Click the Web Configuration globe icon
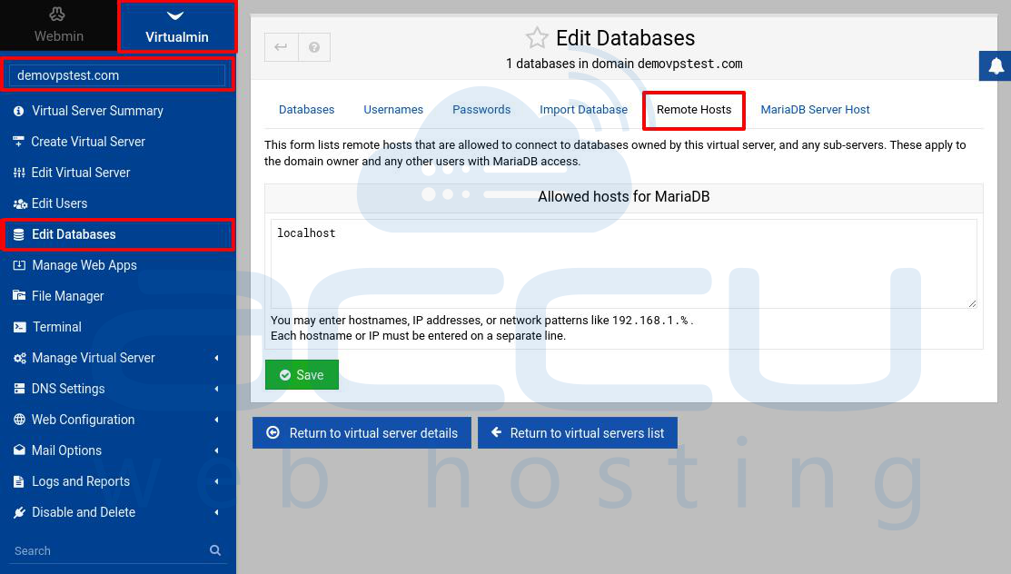Viewport: 1011px width, 574px height. click(x=19, y=420)
